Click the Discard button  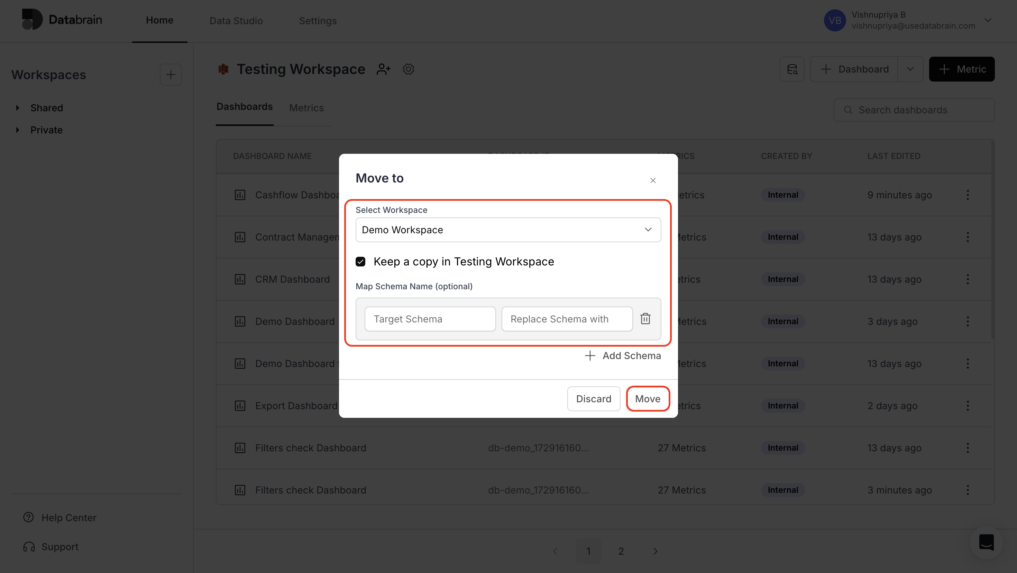pos(593,399)
